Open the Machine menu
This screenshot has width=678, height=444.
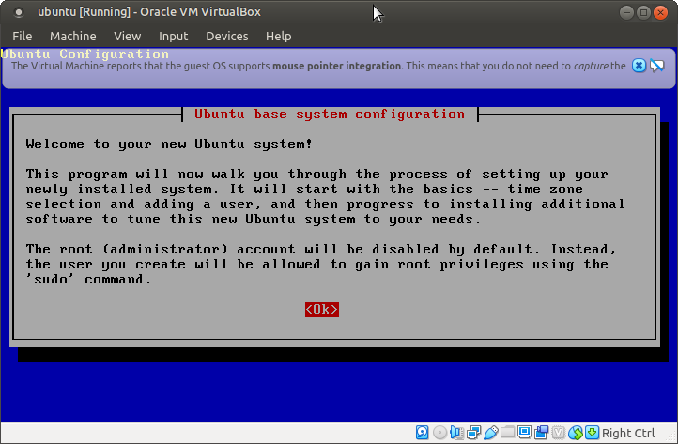tap(73, 36)
